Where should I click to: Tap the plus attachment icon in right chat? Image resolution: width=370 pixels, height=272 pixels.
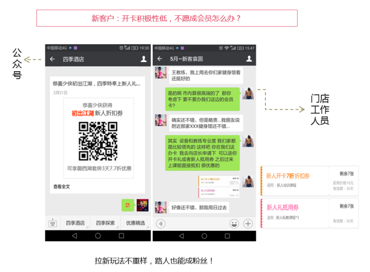(248, 223)
